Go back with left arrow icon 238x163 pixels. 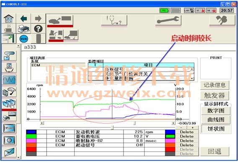(x=23, y=18)
